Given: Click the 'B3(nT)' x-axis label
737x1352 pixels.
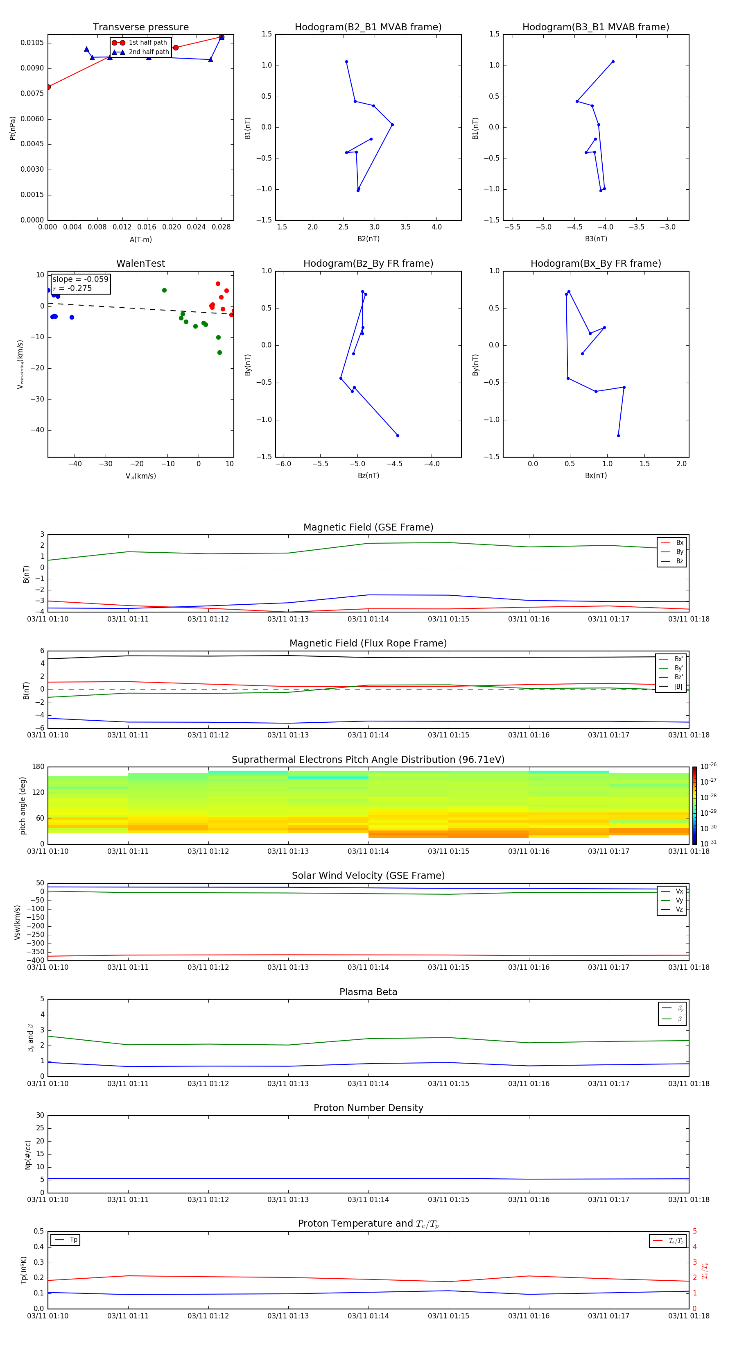Looking at the screenshot, I should (x=596, y=239).
